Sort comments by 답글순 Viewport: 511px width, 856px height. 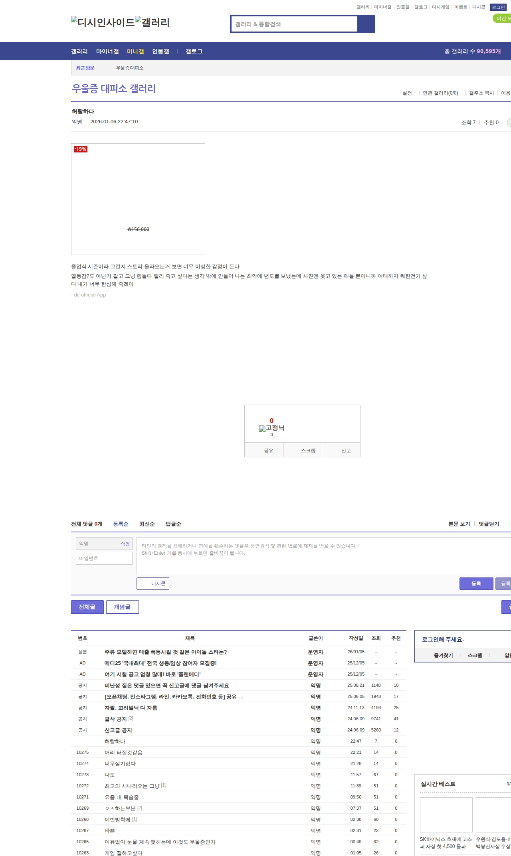[x=173, y=524]
